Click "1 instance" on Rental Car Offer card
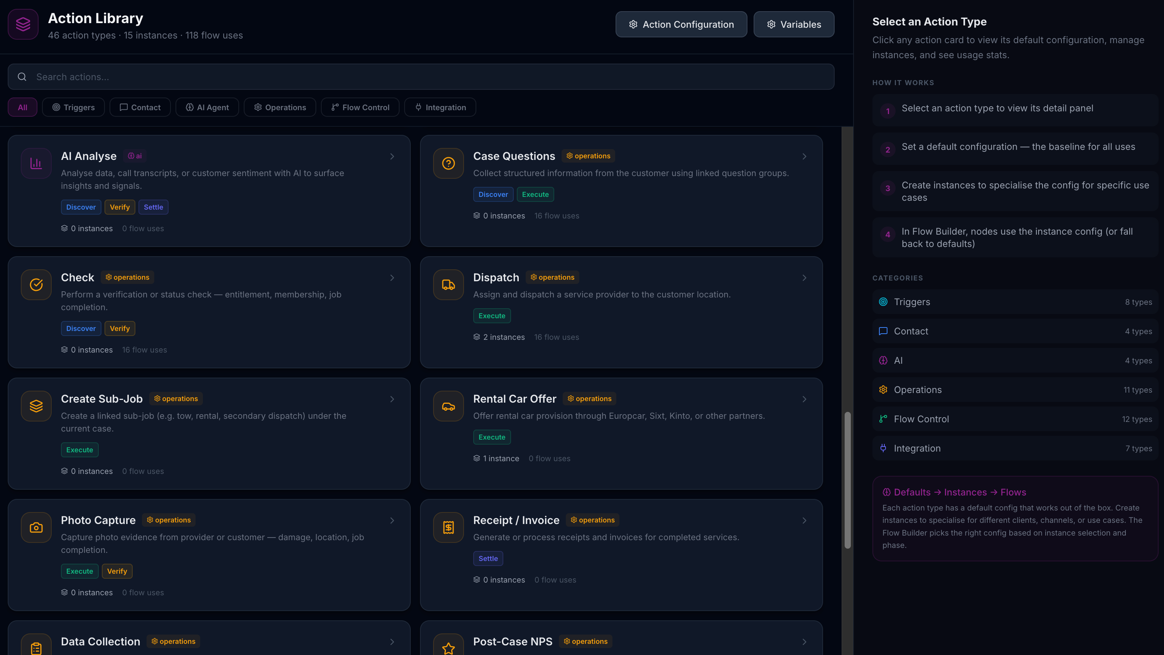The image size is (1164, 655). coord(501,458)
